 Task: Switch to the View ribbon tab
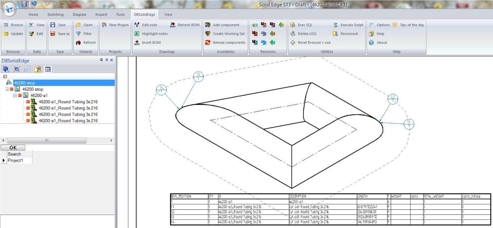point(168,15)
